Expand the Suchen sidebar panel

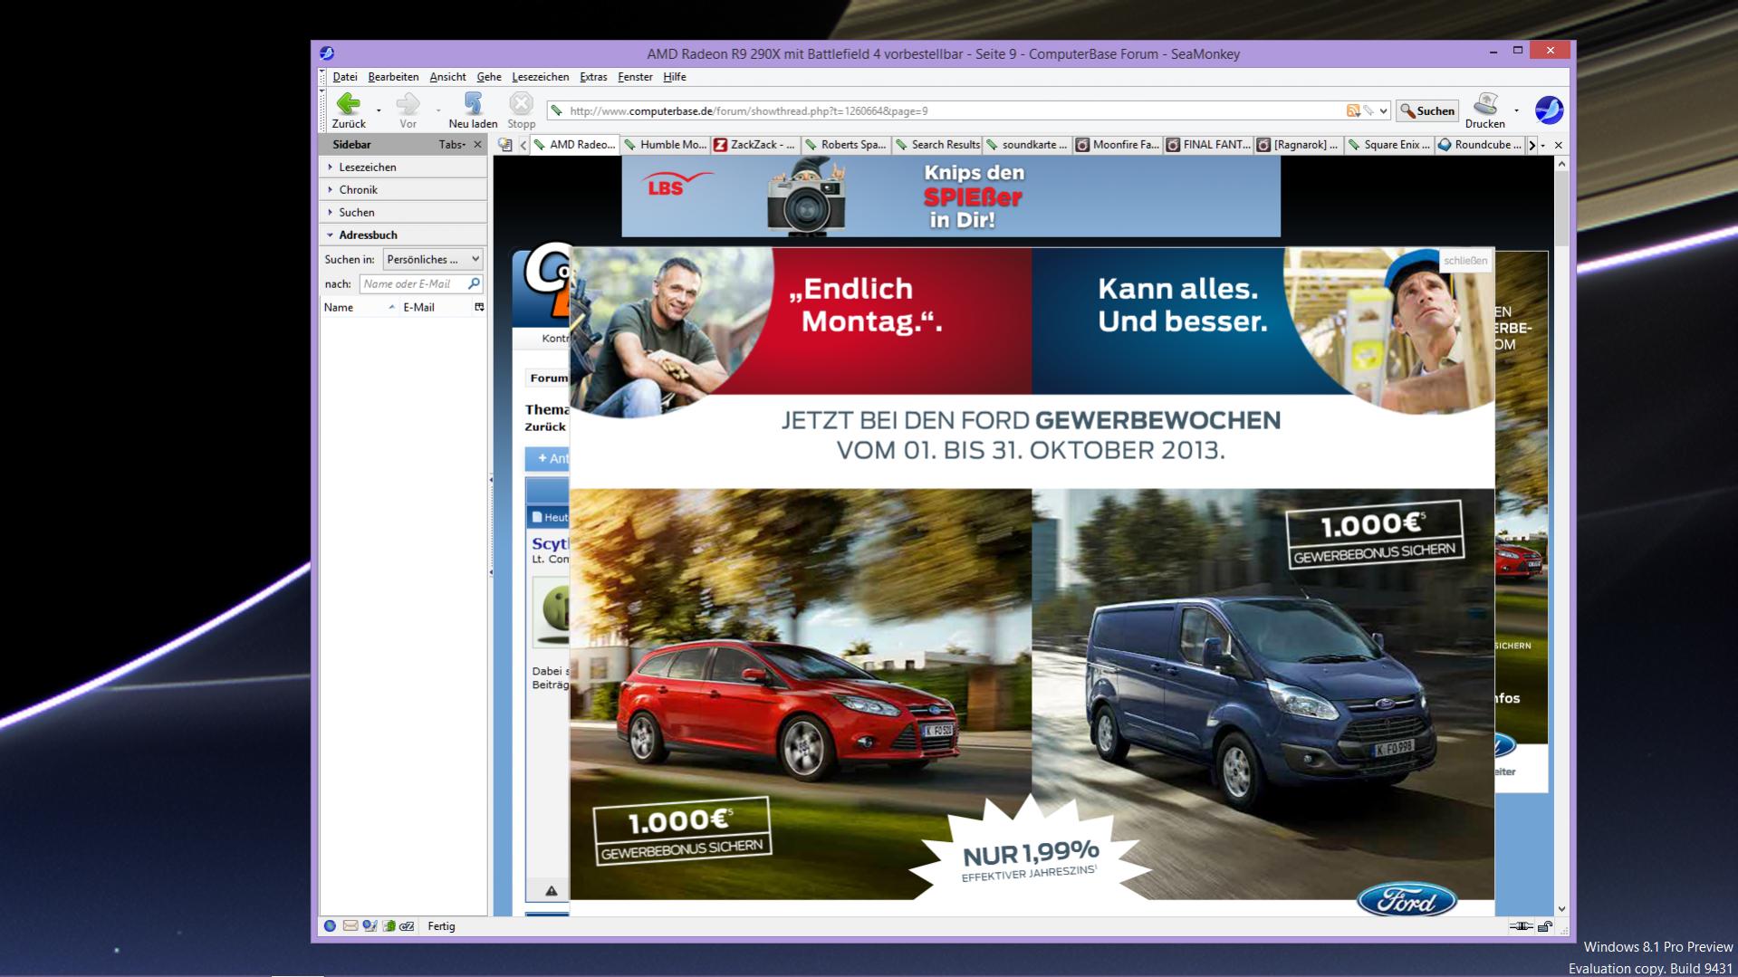point(403,213)
